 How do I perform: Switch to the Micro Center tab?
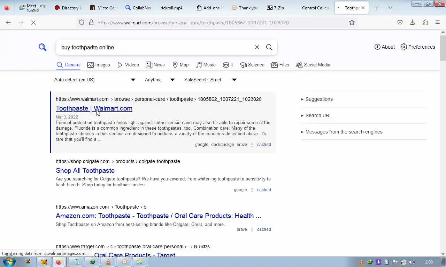[103, 8]
